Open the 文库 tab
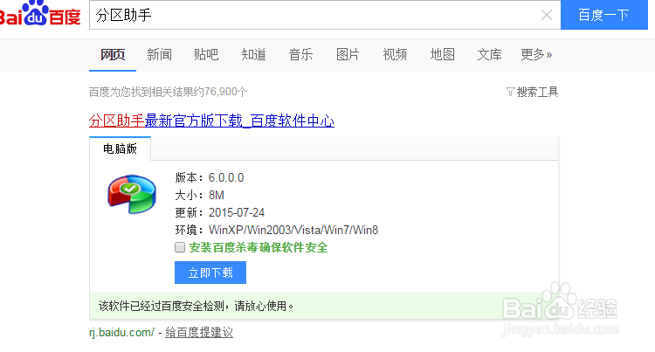Screen dimensions: 655x352 point(489,54)
